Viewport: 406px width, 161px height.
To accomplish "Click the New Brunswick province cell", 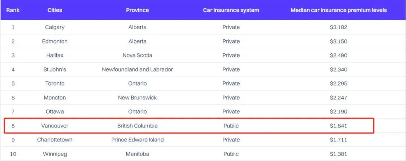I will [137, 98].
